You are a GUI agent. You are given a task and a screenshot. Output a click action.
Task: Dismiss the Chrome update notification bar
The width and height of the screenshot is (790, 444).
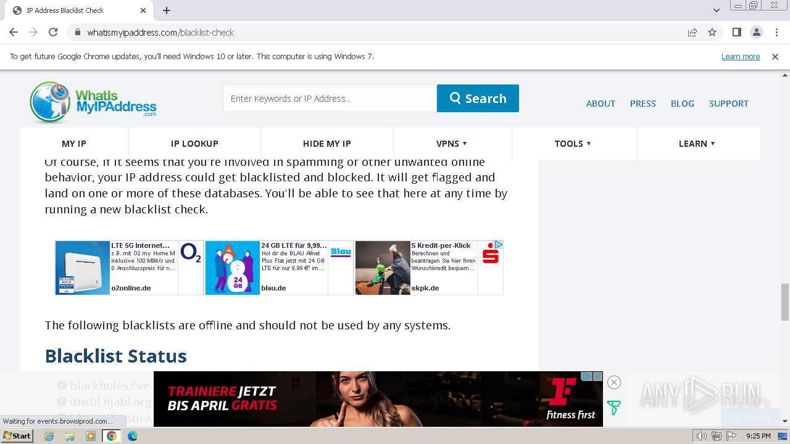pos(775,57)
